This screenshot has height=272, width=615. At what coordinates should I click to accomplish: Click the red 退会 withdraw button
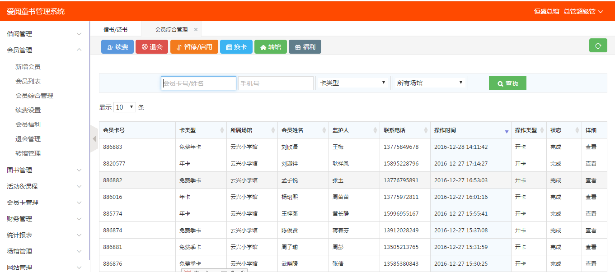click(152, 47)
